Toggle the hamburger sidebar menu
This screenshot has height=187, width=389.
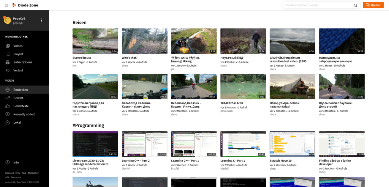click(x=6, y=5)
